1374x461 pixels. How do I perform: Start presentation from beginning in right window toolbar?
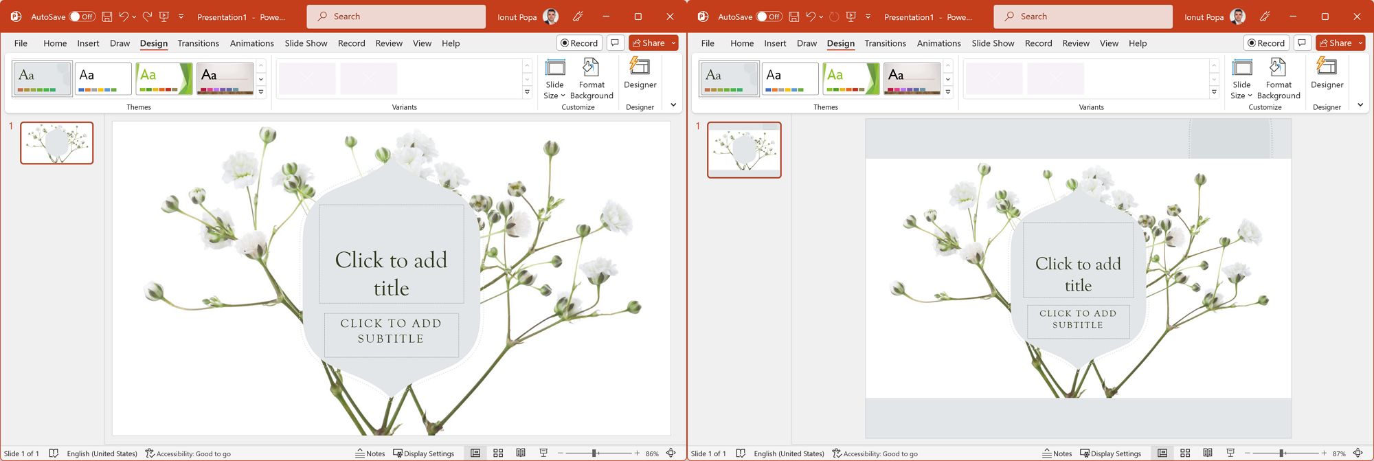point(851,16)
